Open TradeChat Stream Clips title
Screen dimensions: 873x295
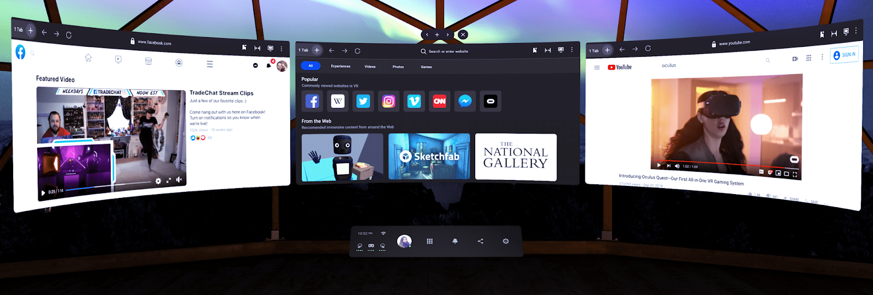click(x=222, y=93)
